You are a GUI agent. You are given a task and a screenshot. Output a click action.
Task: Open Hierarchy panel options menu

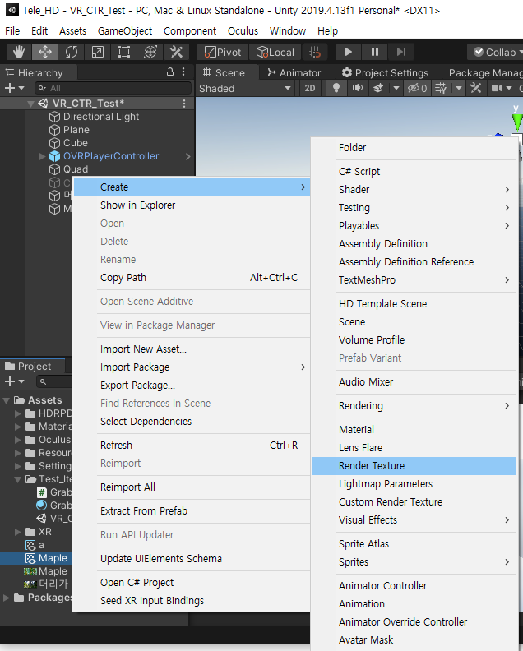point(183,72)
